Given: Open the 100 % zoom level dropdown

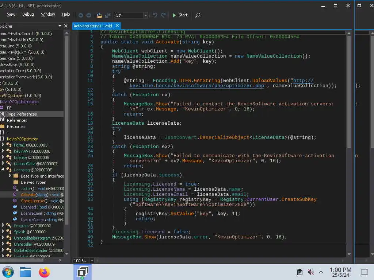Looking at the screenshot, I should 92,261.
